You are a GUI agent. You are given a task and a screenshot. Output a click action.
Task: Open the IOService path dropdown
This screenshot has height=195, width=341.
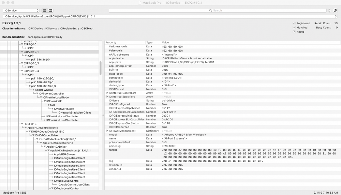click(170, 16)
